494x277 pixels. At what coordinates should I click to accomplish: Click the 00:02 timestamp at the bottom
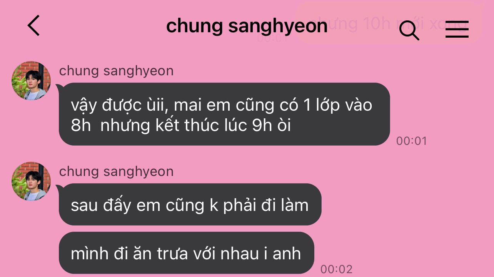(x=336, y=269)
